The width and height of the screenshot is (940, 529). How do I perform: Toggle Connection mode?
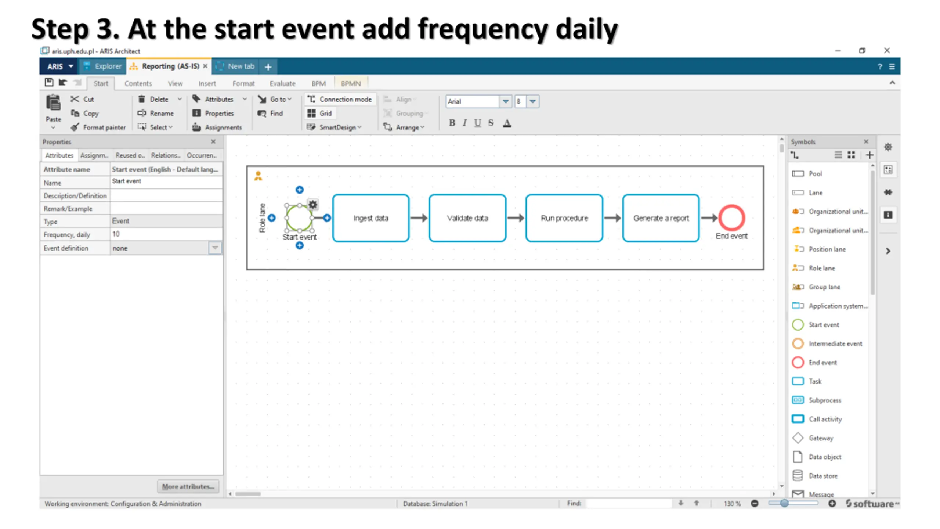pos(340,99)
